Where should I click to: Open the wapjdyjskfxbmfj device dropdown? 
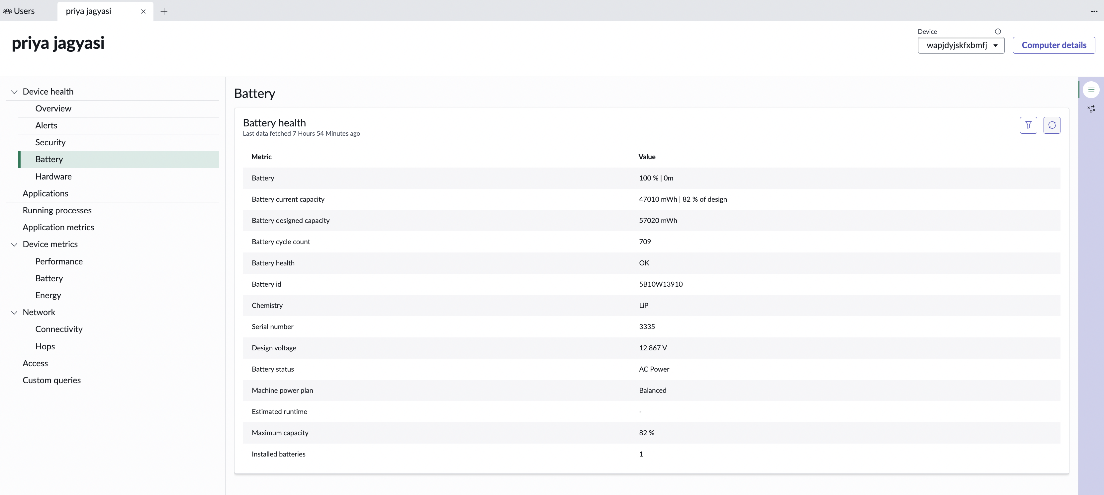(x=961, y=45)
